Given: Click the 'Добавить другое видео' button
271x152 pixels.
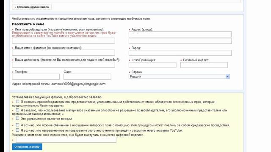Looking at the screenshot, I should pyautogui.click(x=32, y=7).
